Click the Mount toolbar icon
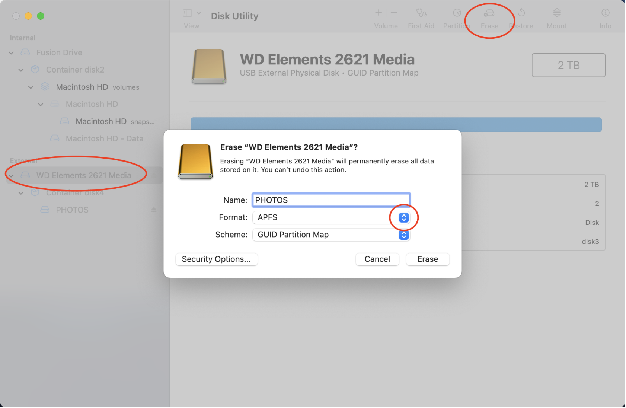626x408 pixels. (556, 13)
